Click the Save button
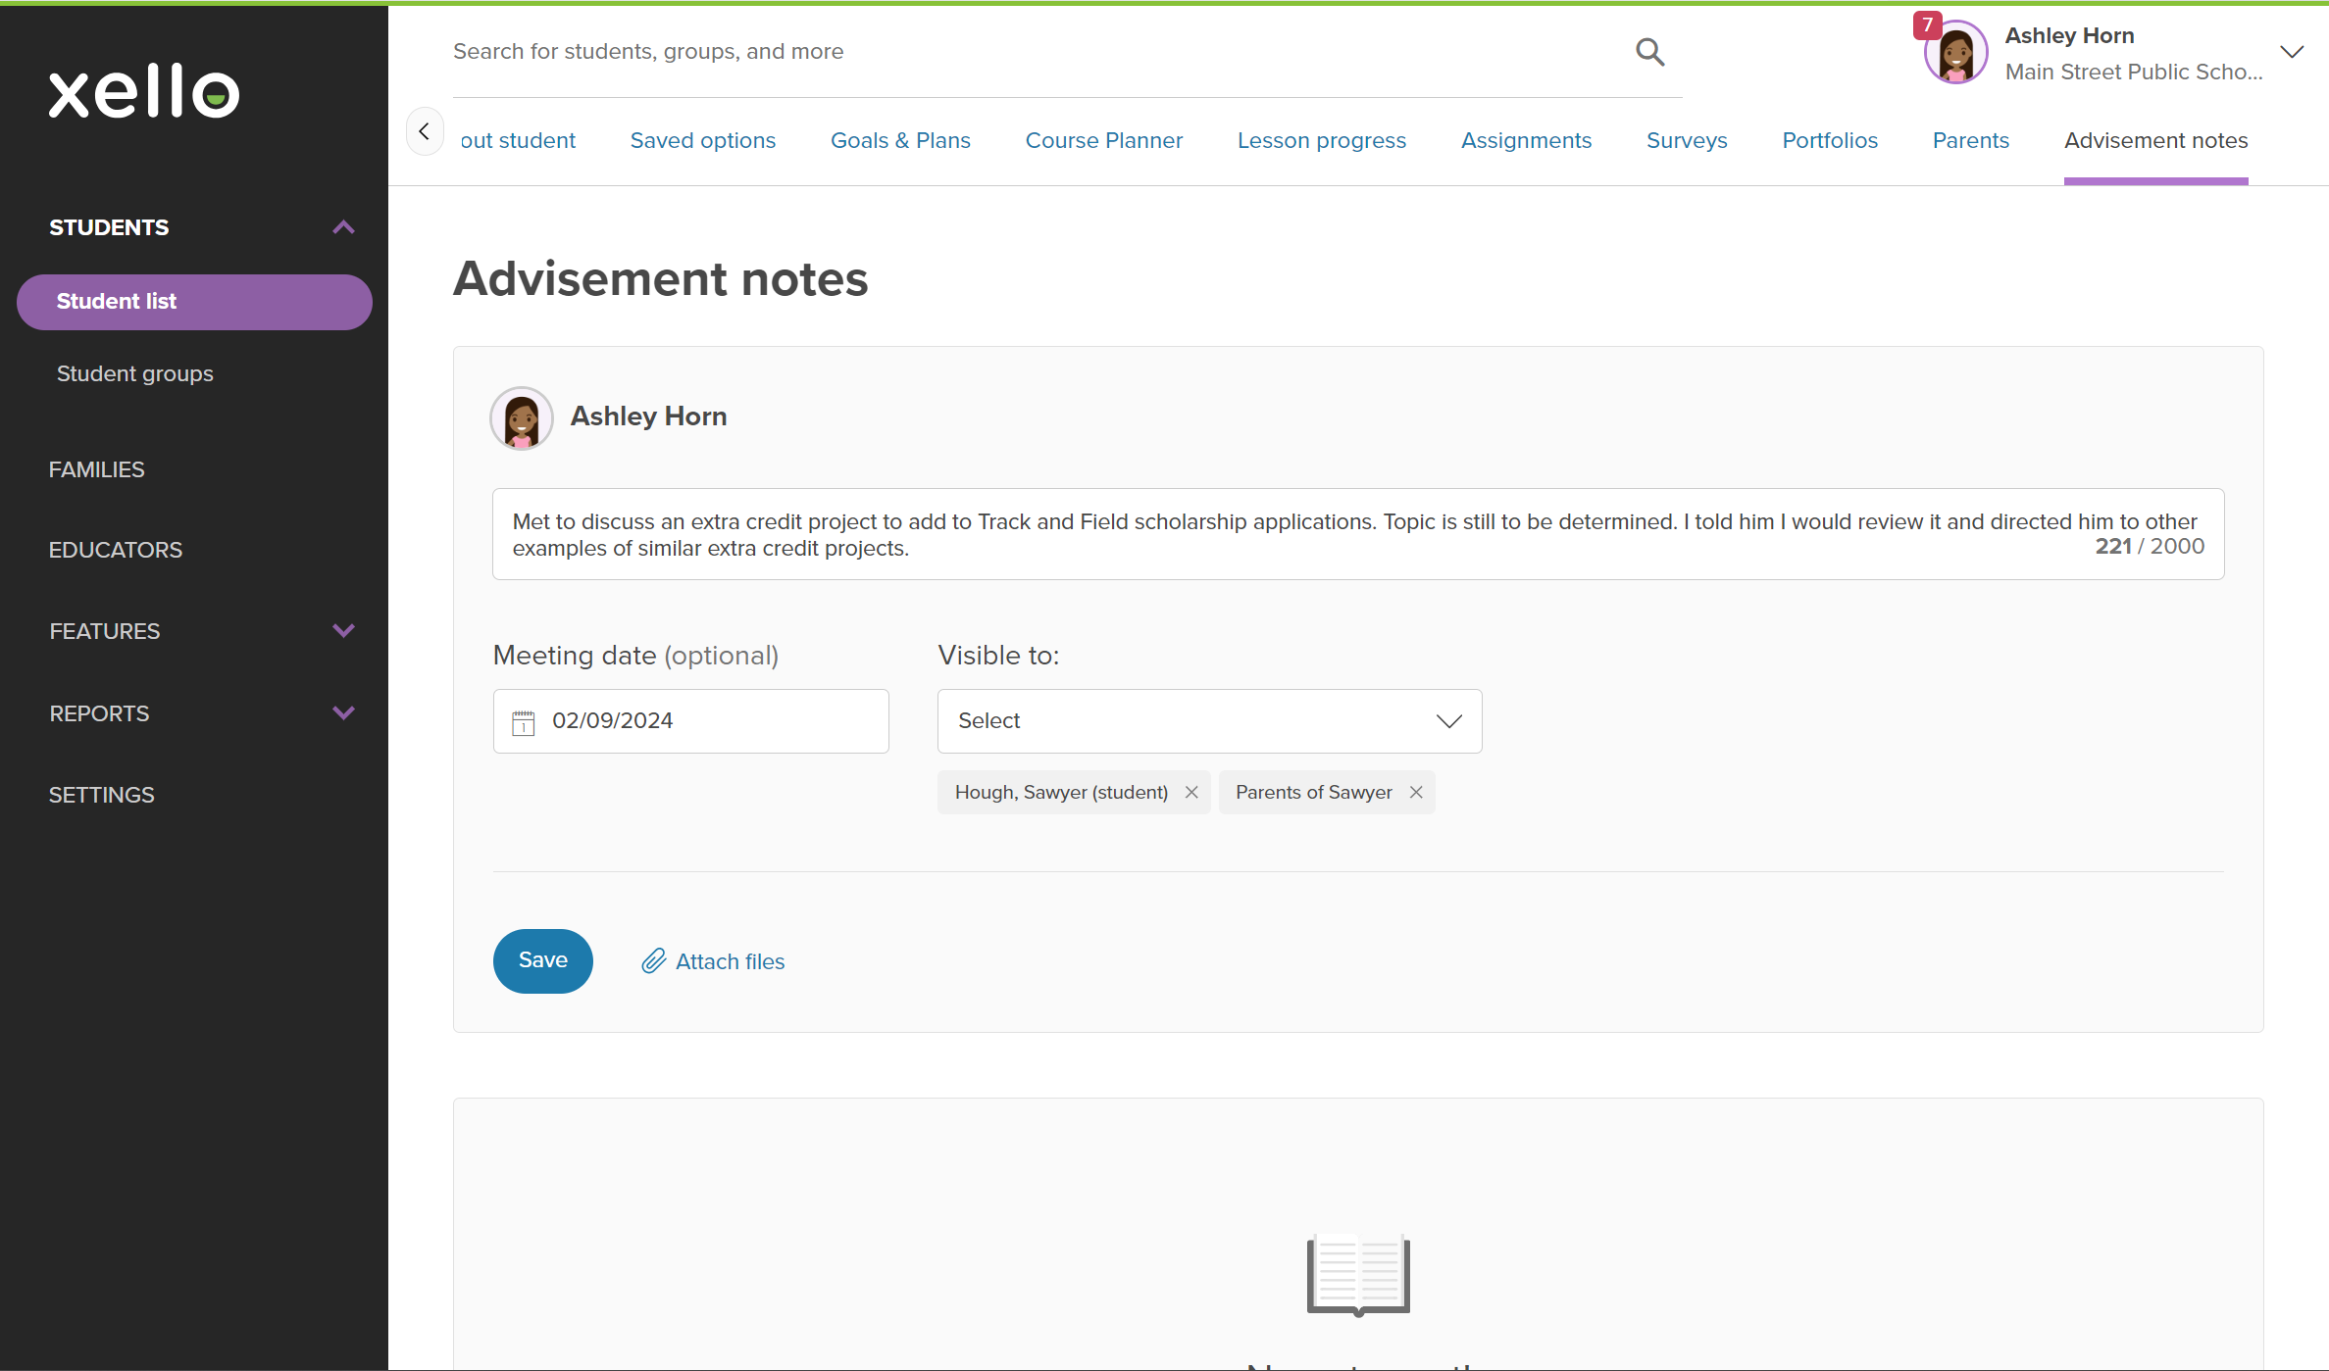The height and width of the screenshot is (1371, 2329). [543, 960]
